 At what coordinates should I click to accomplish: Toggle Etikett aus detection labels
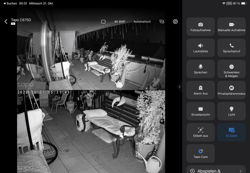[x=200, y=132]
